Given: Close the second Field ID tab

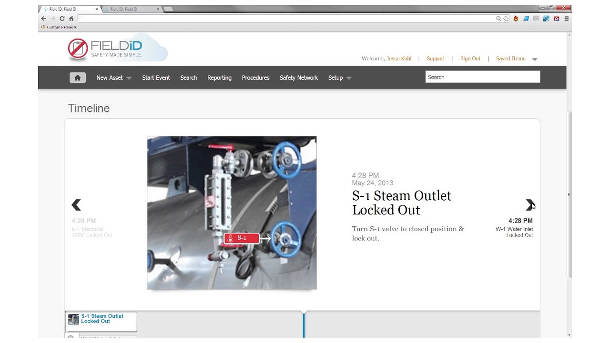Looking at the screenshot, I should pos(158,9).
